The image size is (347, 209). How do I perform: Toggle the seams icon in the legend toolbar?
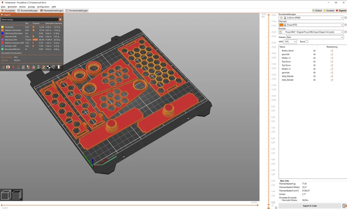point(23,67)
